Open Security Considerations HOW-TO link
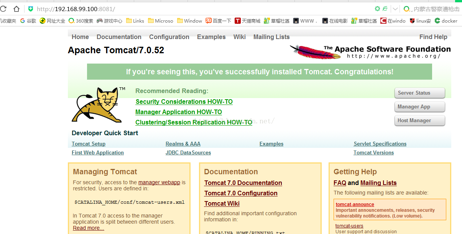462x234 pixels. tap(184, 101)
